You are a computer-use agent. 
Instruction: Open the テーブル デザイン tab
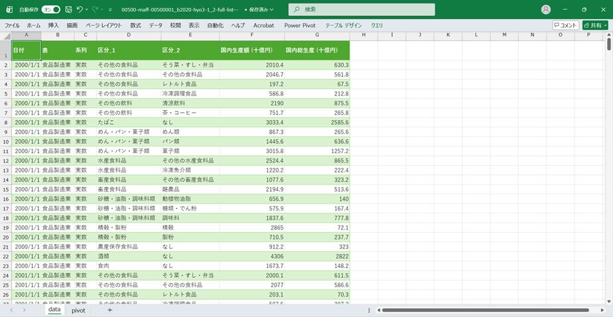(344, 25)
